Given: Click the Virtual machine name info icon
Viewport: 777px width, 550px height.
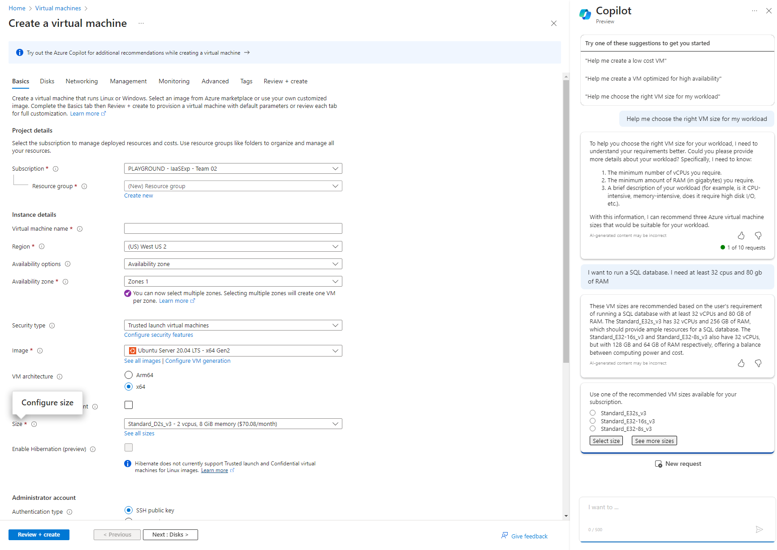Looking at the screenshot, I should (x=80, y=229).
